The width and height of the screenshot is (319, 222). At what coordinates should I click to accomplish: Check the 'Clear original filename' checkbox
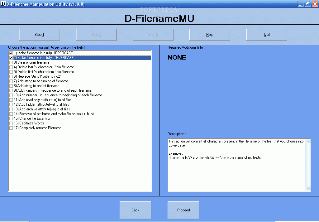(11, 63)
